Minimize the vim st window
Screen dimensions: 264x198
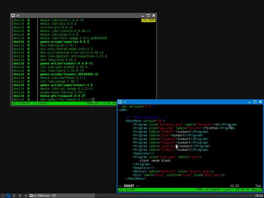point(249,102)
